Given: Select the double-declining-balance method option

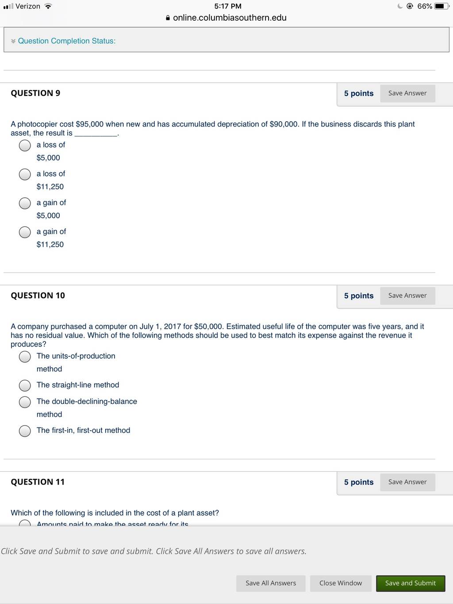Looking at the screenshot, I should [x=25, y=402].
